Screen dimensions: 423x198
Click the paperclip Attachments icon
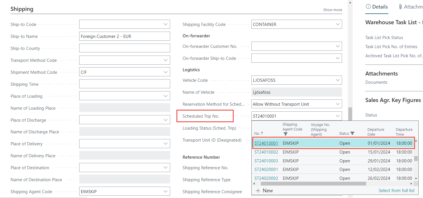pos(400,7)
